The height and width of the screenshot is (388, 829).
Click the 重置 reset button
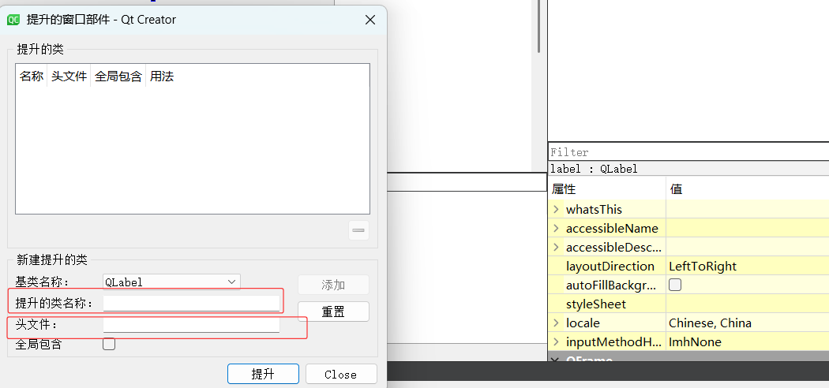point(333,312)
